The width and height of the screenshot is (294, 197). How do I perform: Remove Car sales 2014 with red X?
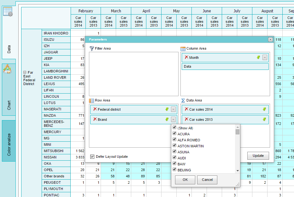click(x=186, y=109)
